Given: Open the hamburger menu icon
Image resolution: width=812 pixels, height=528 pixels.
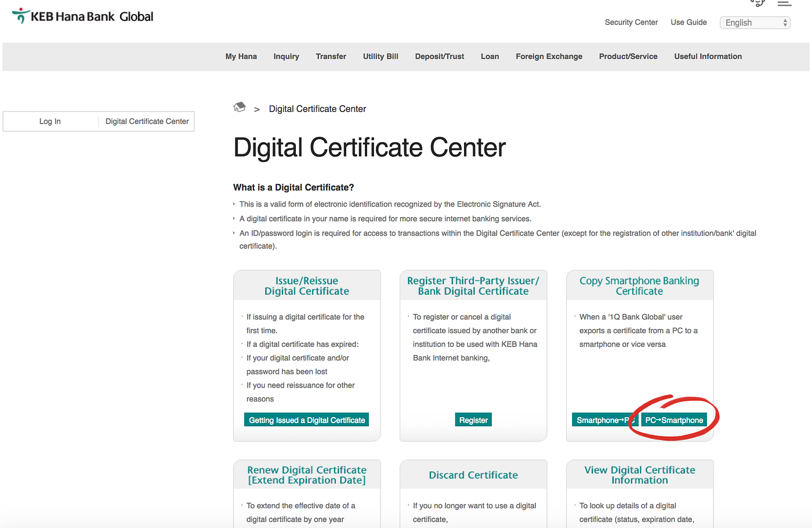Looking at the screenshot, I should click(784, 3).
